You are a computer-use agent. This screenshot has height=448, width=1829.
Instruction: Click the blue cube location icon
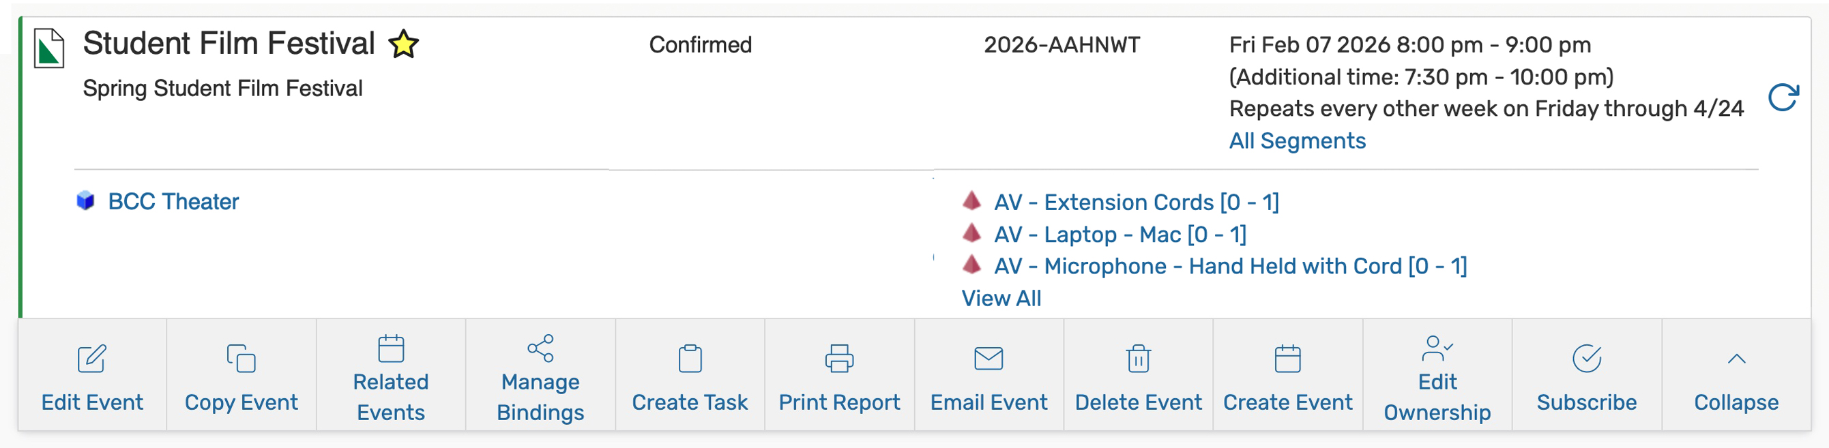pyautogui.click(x=86, y=201)
